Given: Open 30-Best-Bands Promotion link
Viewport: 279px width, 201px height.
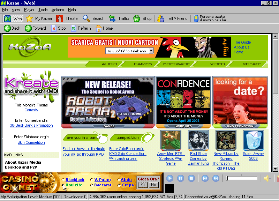Looking at the screenshot, I should tap(31, 125).
